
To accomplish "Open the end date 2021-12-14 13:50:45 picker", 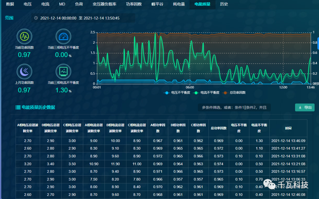I will coord(102,18).
